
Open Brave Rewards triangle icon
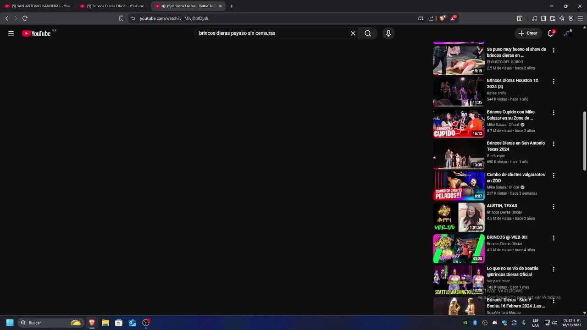pyautogui.click(x=453, y=18)
